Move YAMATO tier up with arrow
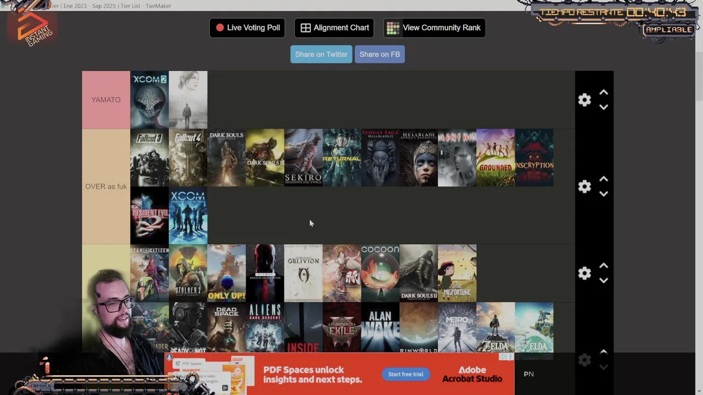The height and width of the screenshot is (395, 703). (x=604, y=93)
